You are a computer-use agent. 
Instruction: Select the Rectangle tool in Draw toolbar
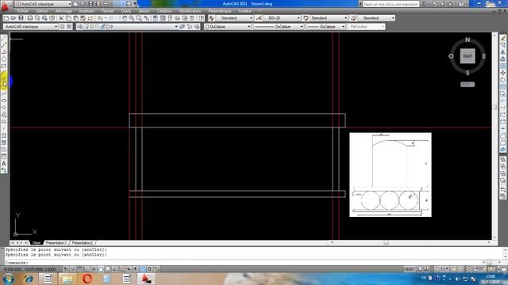tap(4, 66)
